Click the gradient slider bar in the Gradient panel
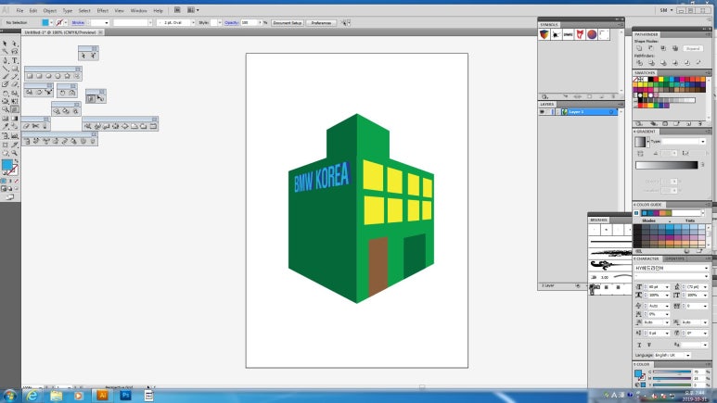 click(667, 165)
